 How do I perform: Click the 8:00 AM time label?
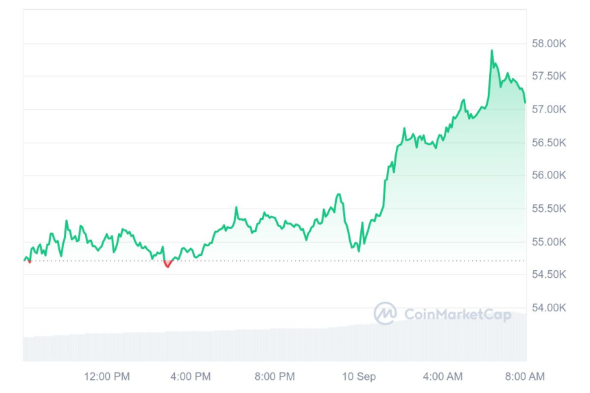pos(526,377)
